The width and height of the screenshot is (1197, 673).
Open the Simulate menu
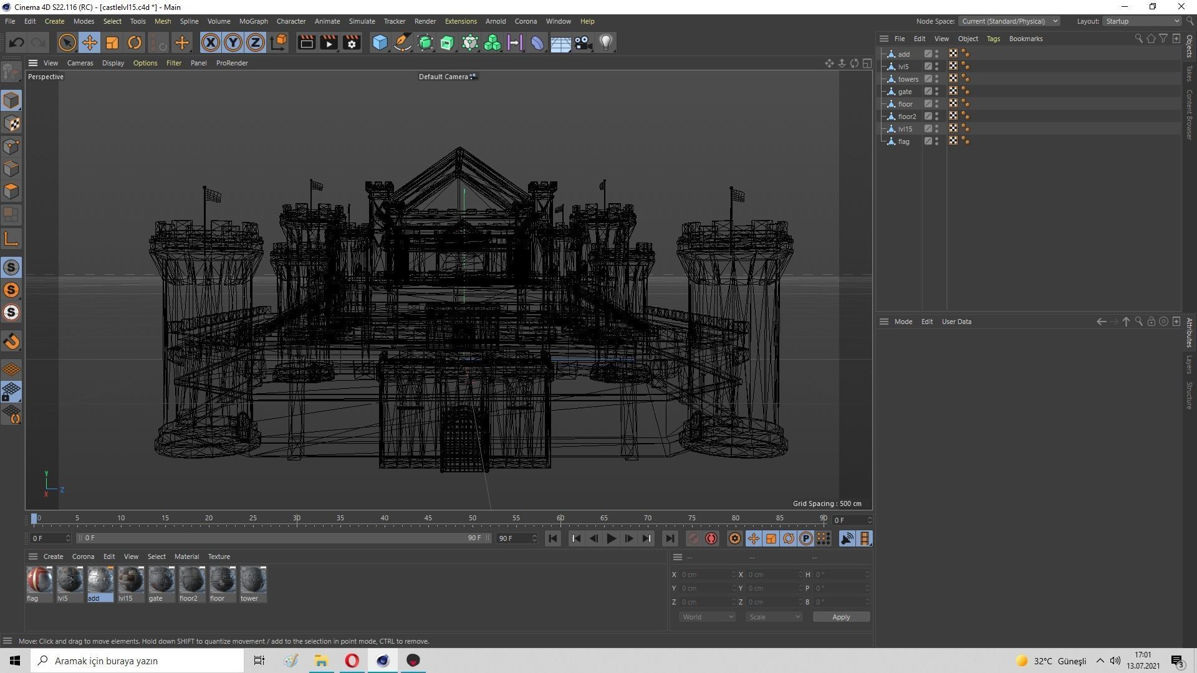362,21
